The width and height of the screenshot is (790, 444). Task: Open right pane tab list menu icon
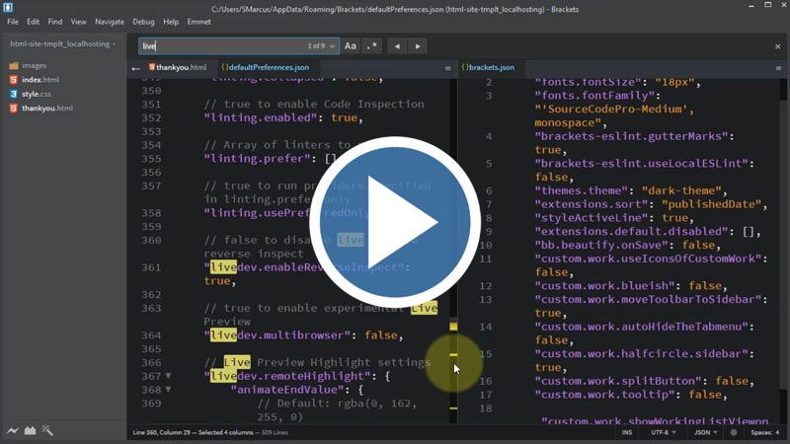[779, 68]
